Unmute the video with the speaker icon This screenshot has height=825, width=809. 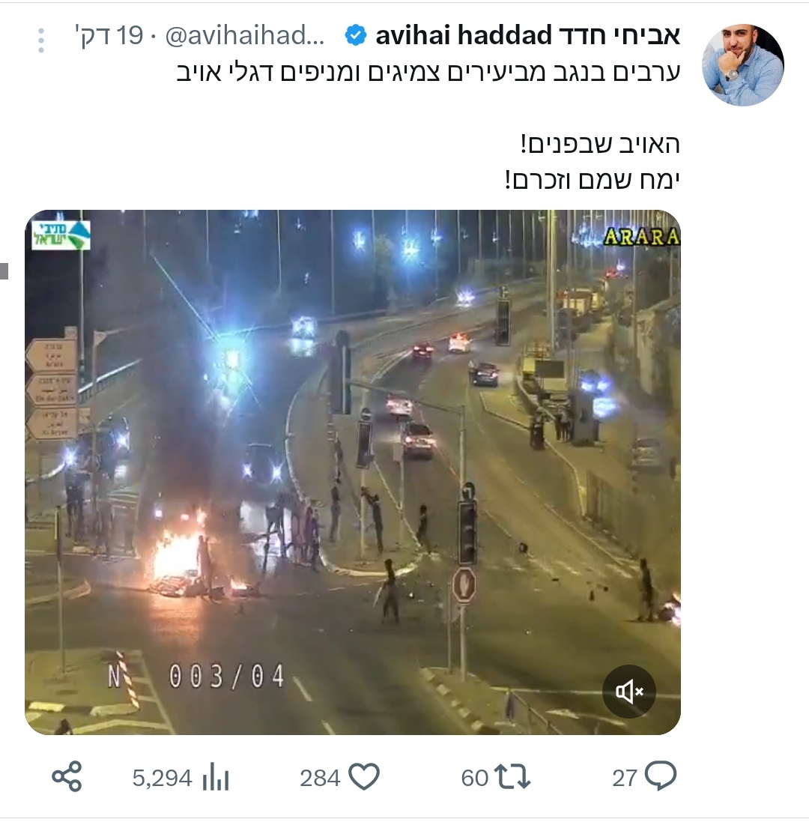tap(628, 692)
